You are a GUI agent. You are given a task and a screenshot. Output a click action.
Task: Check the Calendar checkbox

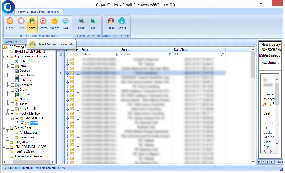pos(12,80)
